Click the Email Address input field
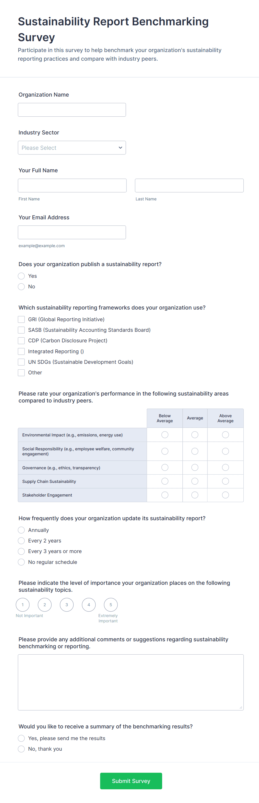The image size is (259, 803). (x=72, y=232)
